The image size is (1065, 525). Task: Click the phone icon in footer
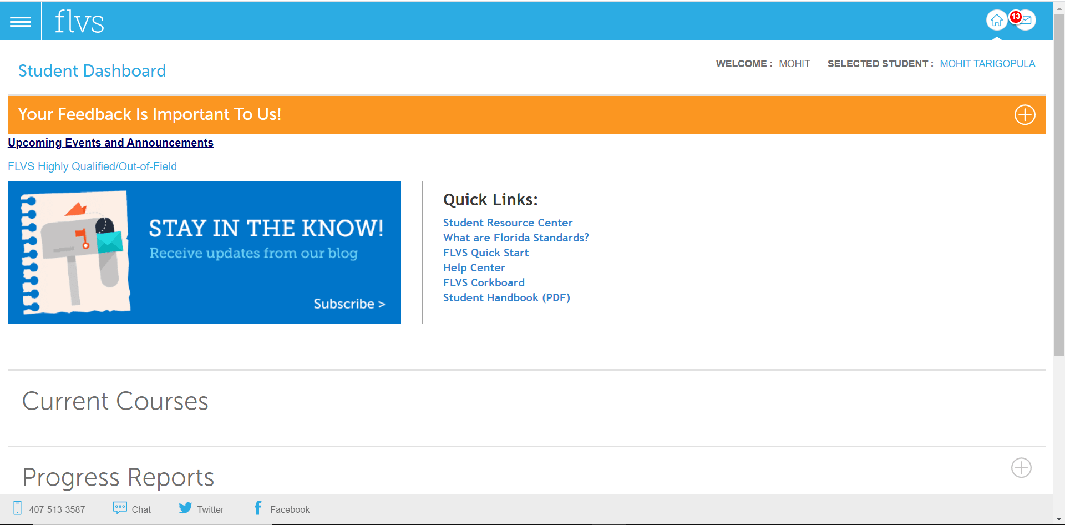tap(18, 508)
